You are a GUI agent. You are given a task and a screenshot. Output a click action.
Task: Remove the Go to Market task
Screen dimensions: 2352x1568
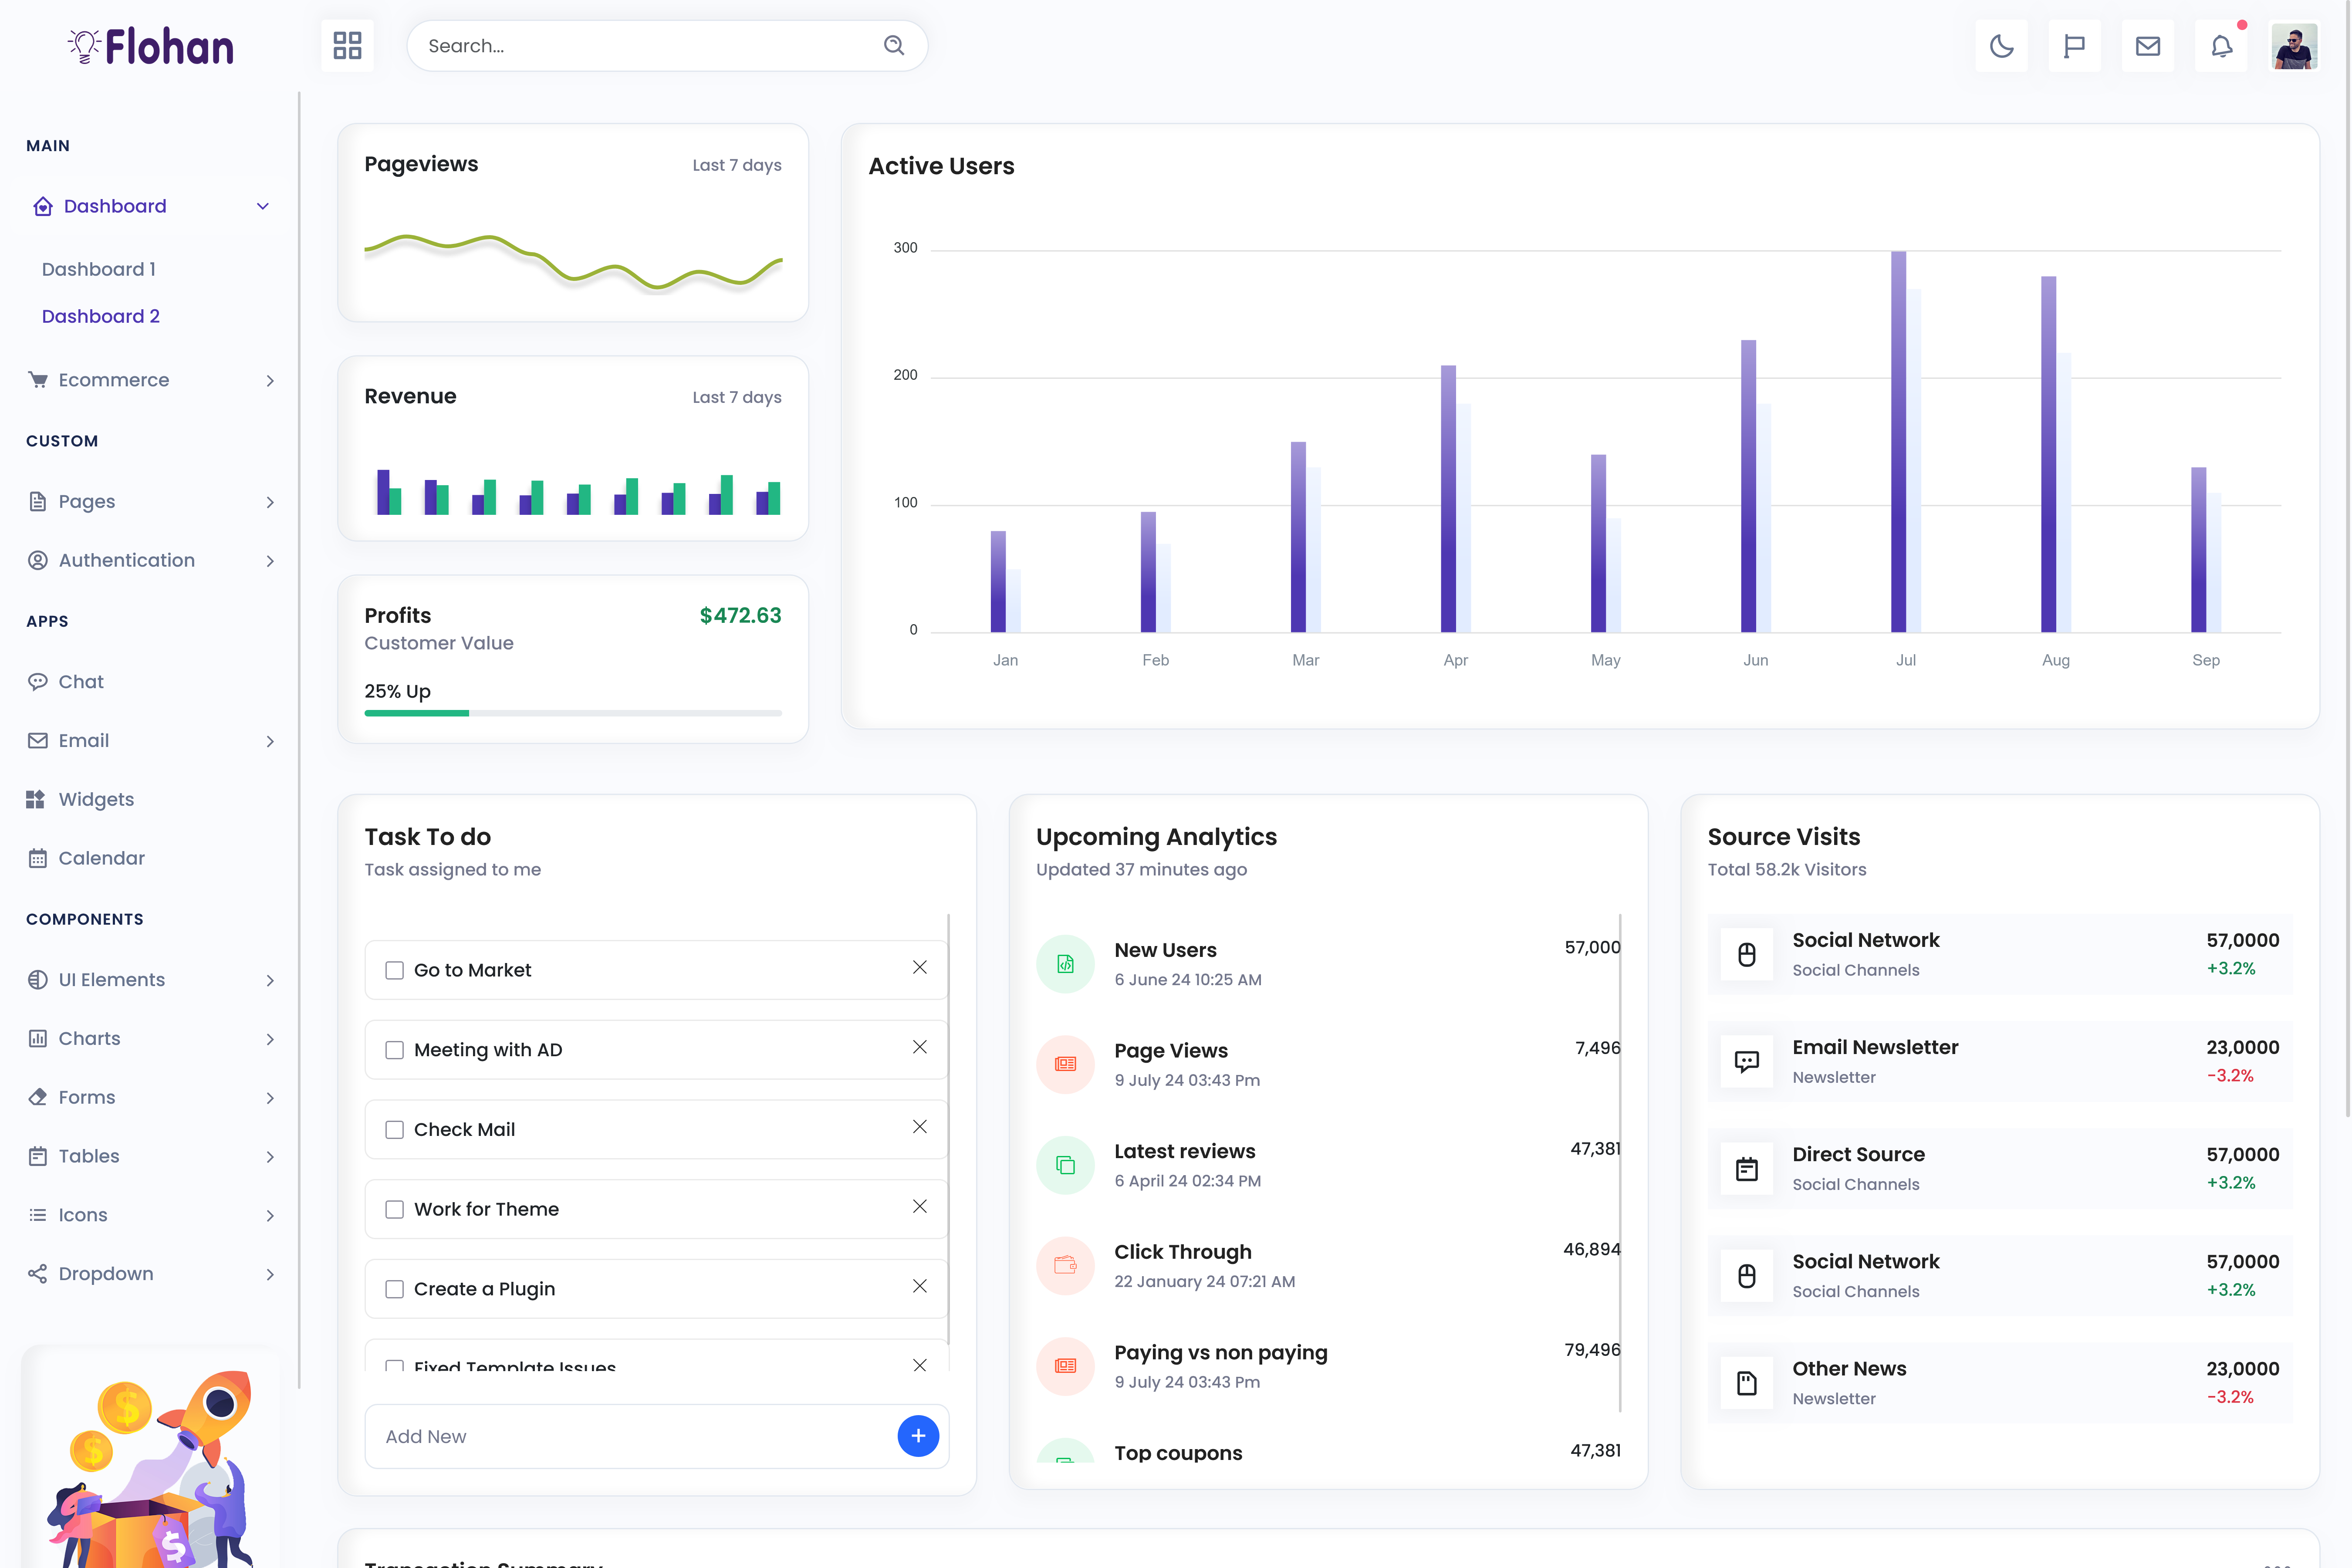coord(919,967)
